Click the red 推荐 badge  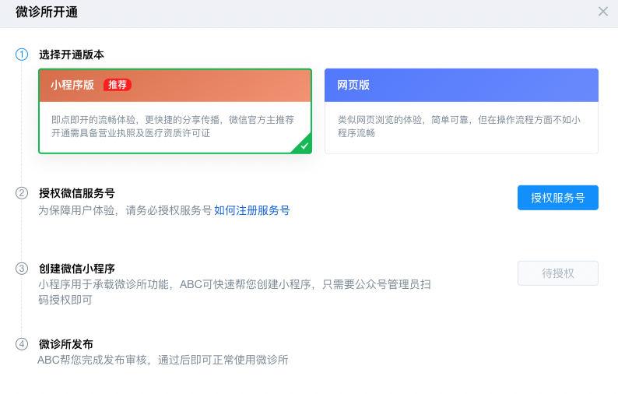(x=118, y=85)
